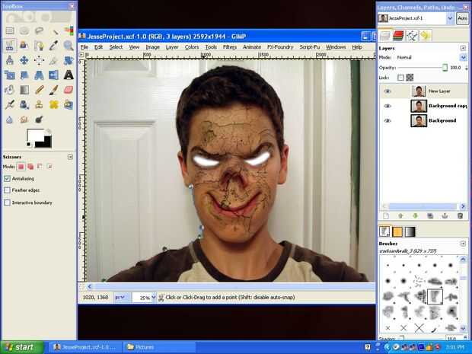Select the Blend gradient tool
This screenshot has width=472, height=354.
[24, 90]
